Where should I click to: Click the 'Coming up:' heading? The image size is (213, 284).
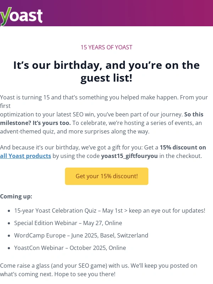(x=16, y=196)
